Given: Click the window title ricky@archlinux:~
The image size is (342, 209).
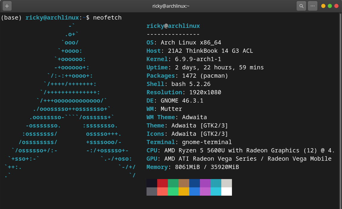Looking at the screenshot, I should pyautogui.click(x=171, y=6).
